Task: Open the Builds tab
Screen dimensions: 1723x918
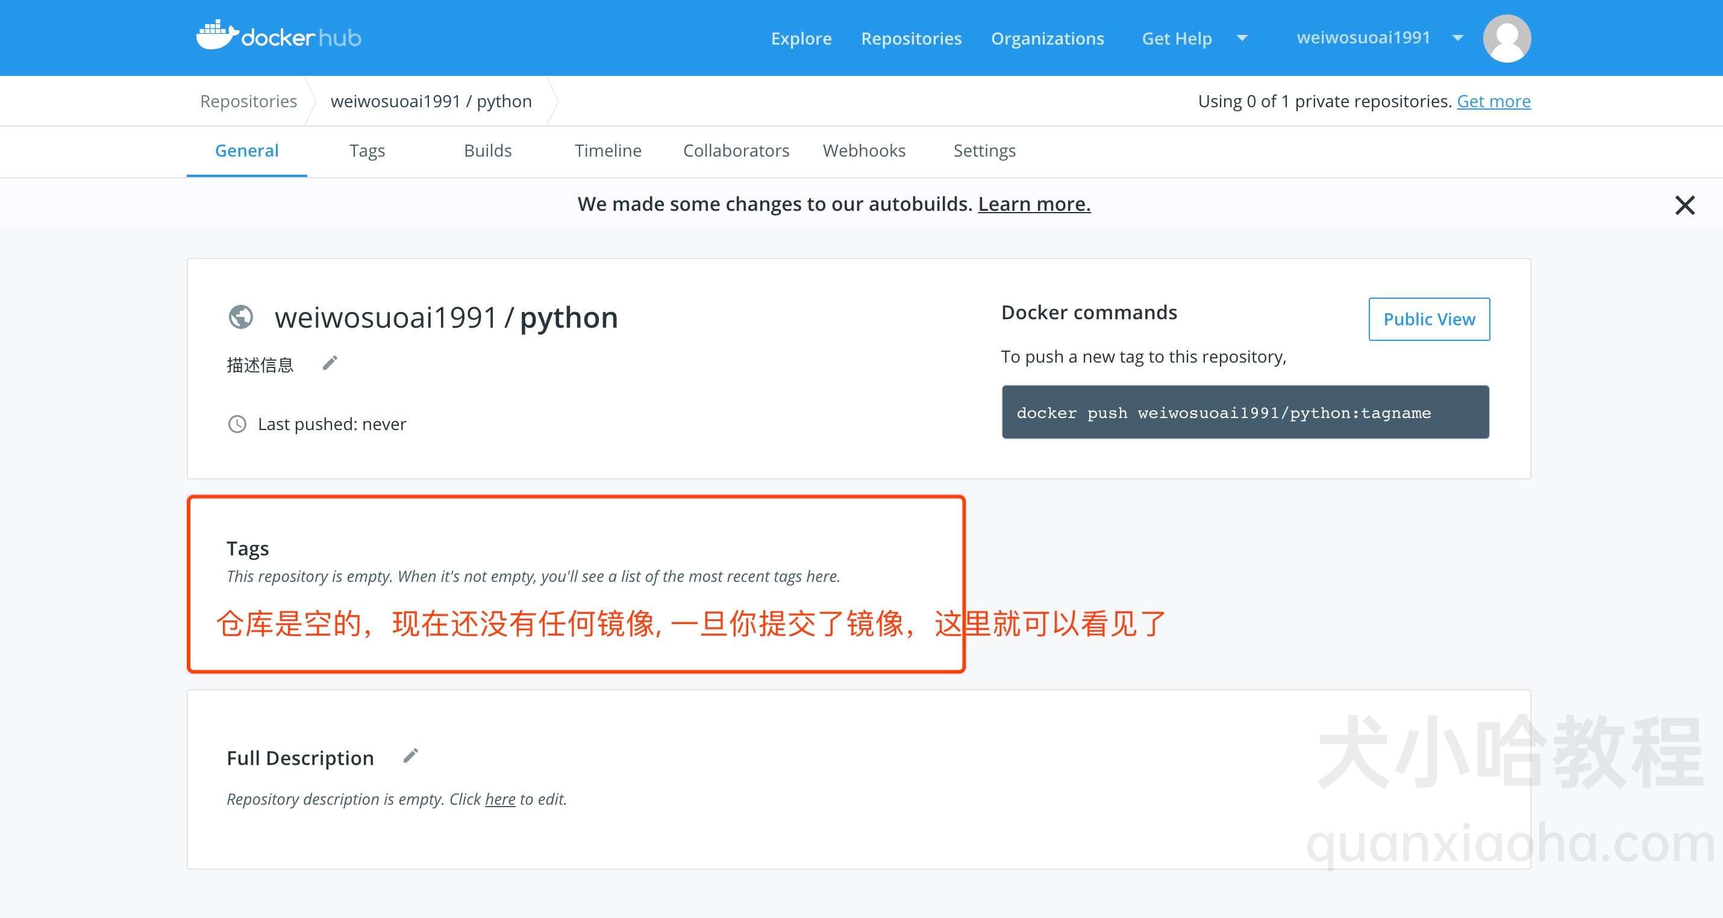Action: [x=487, y=151]
